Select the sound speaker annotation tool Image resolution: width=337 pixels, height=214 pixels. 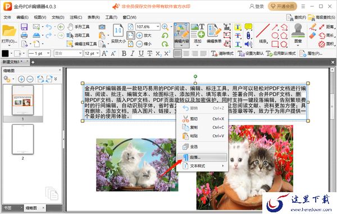[x=248, y=44]
